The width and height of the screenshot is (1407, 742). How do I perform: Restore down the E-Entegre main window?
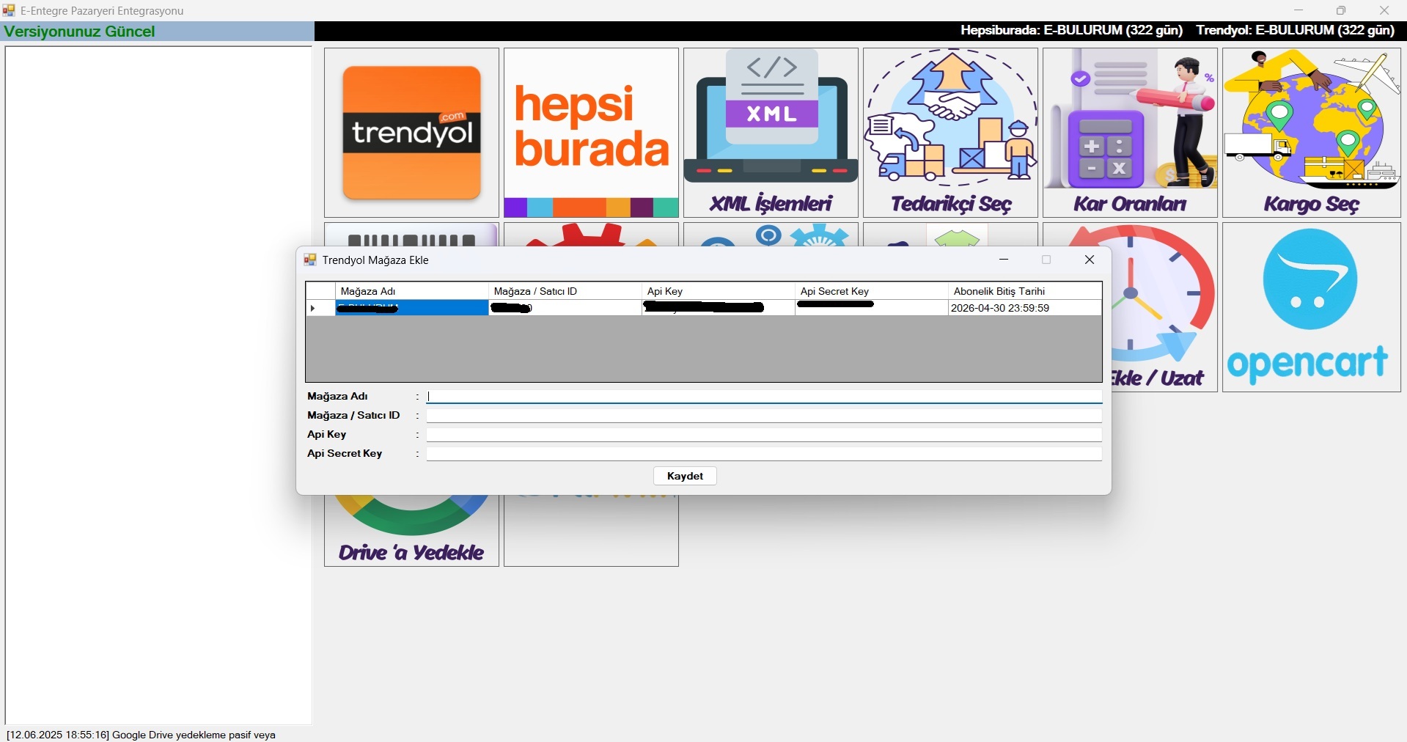click(x=1341, y=10)
